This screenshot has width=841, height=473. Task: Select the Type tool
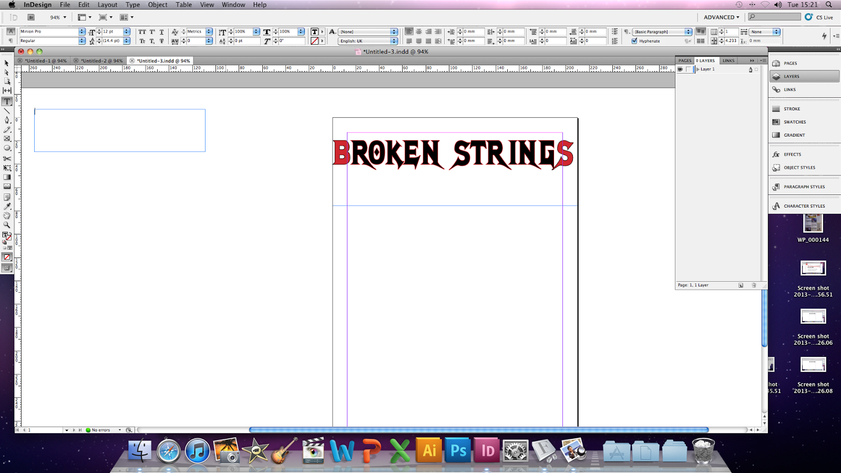pos(7,101)
